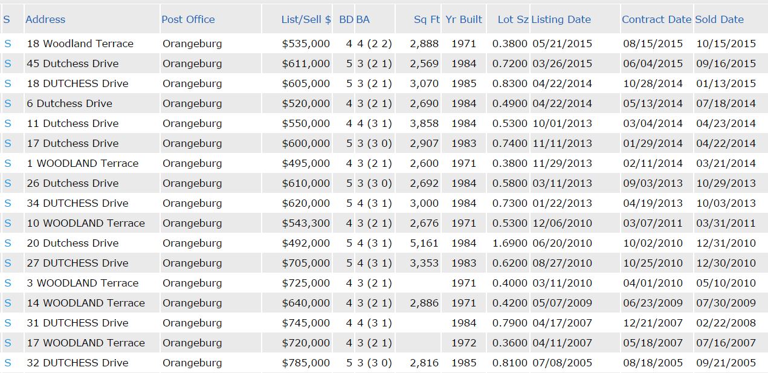Click S link beside 1 WOODLAND Terrace
The image size is (768, 373).
click(8, 163)
